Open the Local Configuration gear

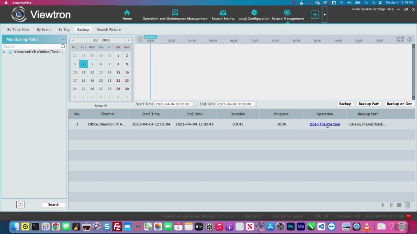pos(254,13)
